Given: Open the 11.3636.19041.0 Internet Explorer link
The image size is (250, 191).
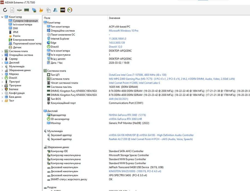Looking at the screenshot, I should tap(118, 39).
